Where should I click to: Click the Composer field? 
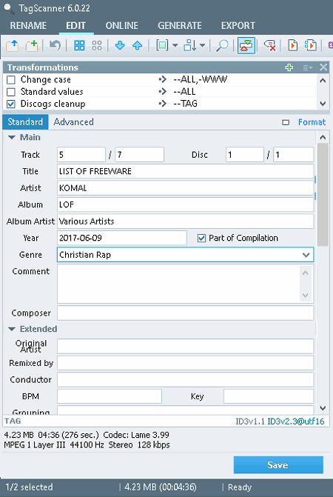point(186,313)
